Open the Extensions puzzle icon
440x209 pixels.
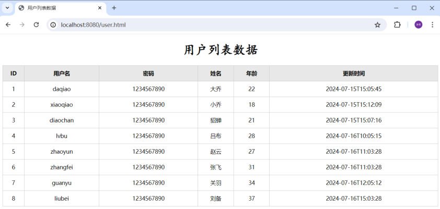coord(397,25)
